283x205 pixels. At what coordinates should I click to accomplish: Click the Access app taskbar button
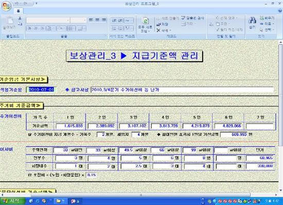[75, 201]
